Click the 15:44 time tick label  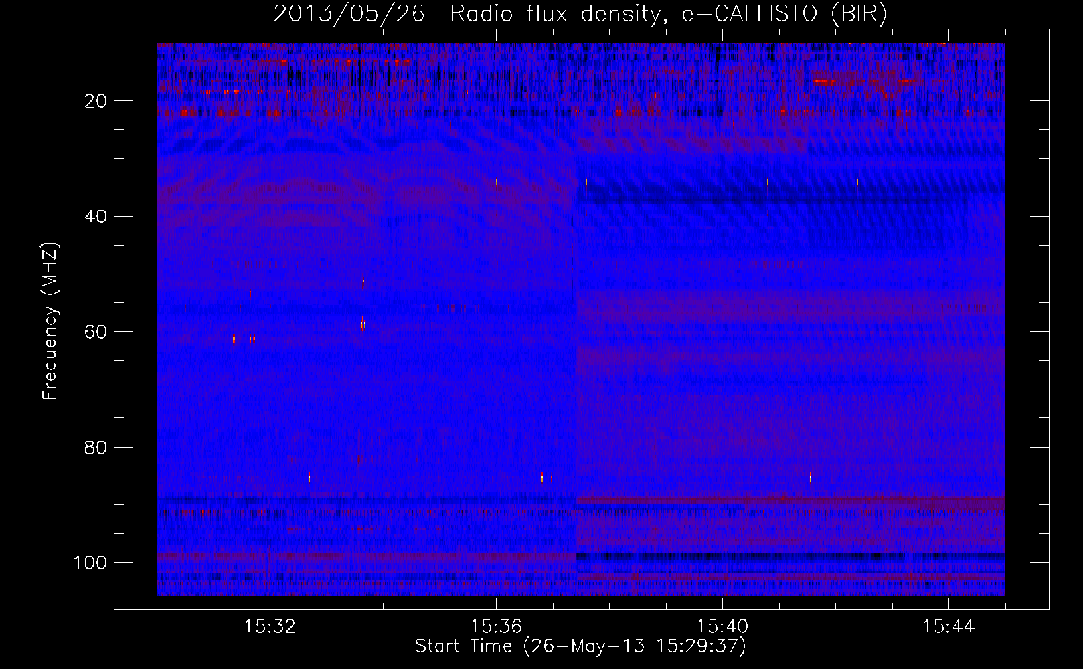coord(948,627)
